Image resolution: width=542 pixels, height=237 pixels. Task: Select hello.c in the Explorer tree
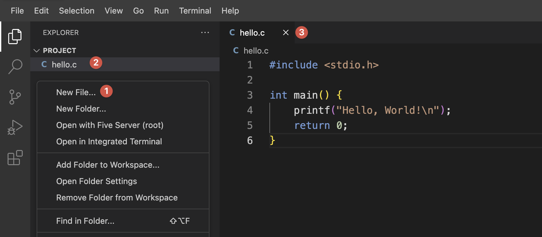point(64,65)
